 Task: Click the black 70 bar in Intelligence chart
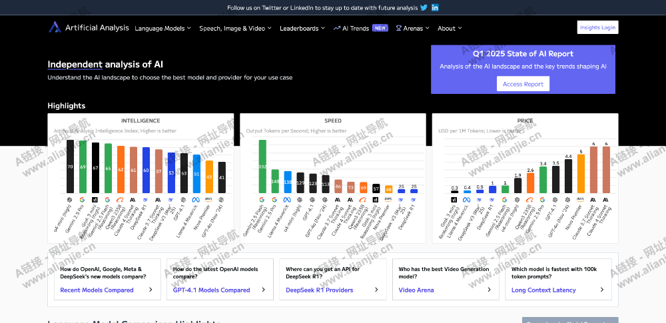click(x=70, y=166)
